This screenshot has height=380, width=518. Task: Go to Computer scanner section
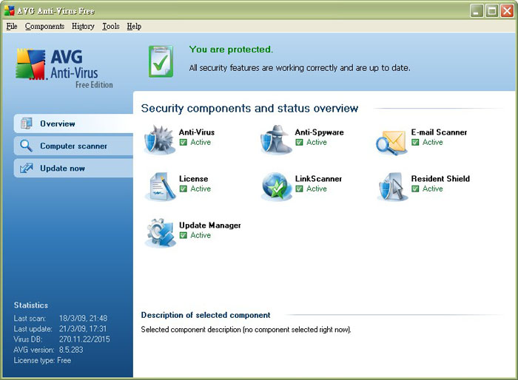pos(73,146)
